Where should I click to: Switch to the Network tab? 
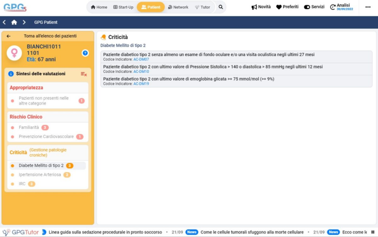pyautogui.click(x=178, y=7)
